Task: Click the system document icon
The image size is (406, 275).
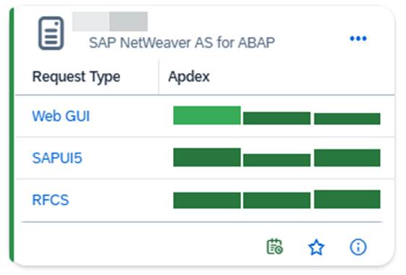Action: (51, 33)
